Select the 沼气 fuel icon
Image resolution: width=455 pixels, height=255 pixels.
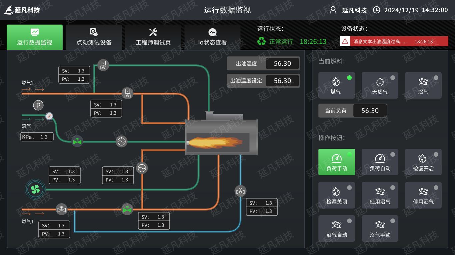(x=423, y=85)
